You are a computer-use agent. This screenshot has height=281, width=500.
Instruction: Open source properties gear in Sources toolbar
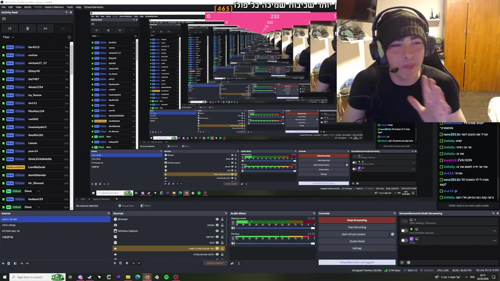[127, 263]
